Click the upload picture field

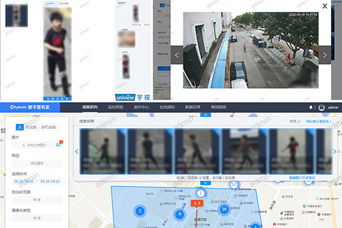pos(34,145)
